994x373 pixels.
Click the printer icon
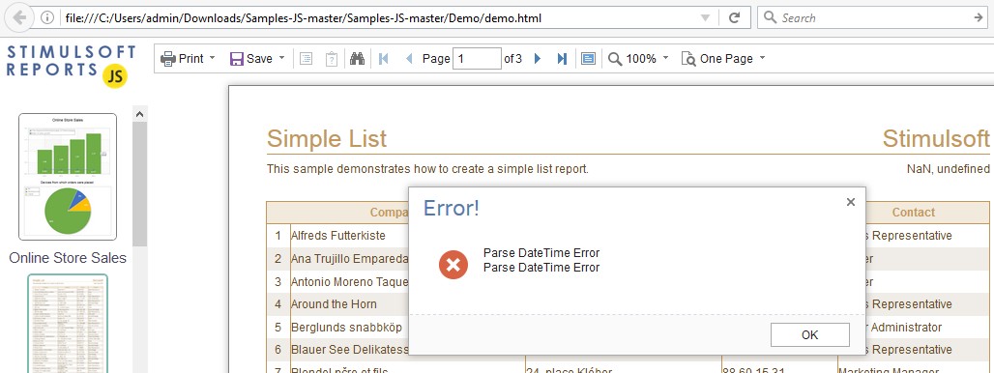(x=168, y=59)
